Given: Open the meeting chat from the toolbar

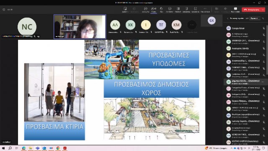Looking at the screenshot, I should click(145, 10).
